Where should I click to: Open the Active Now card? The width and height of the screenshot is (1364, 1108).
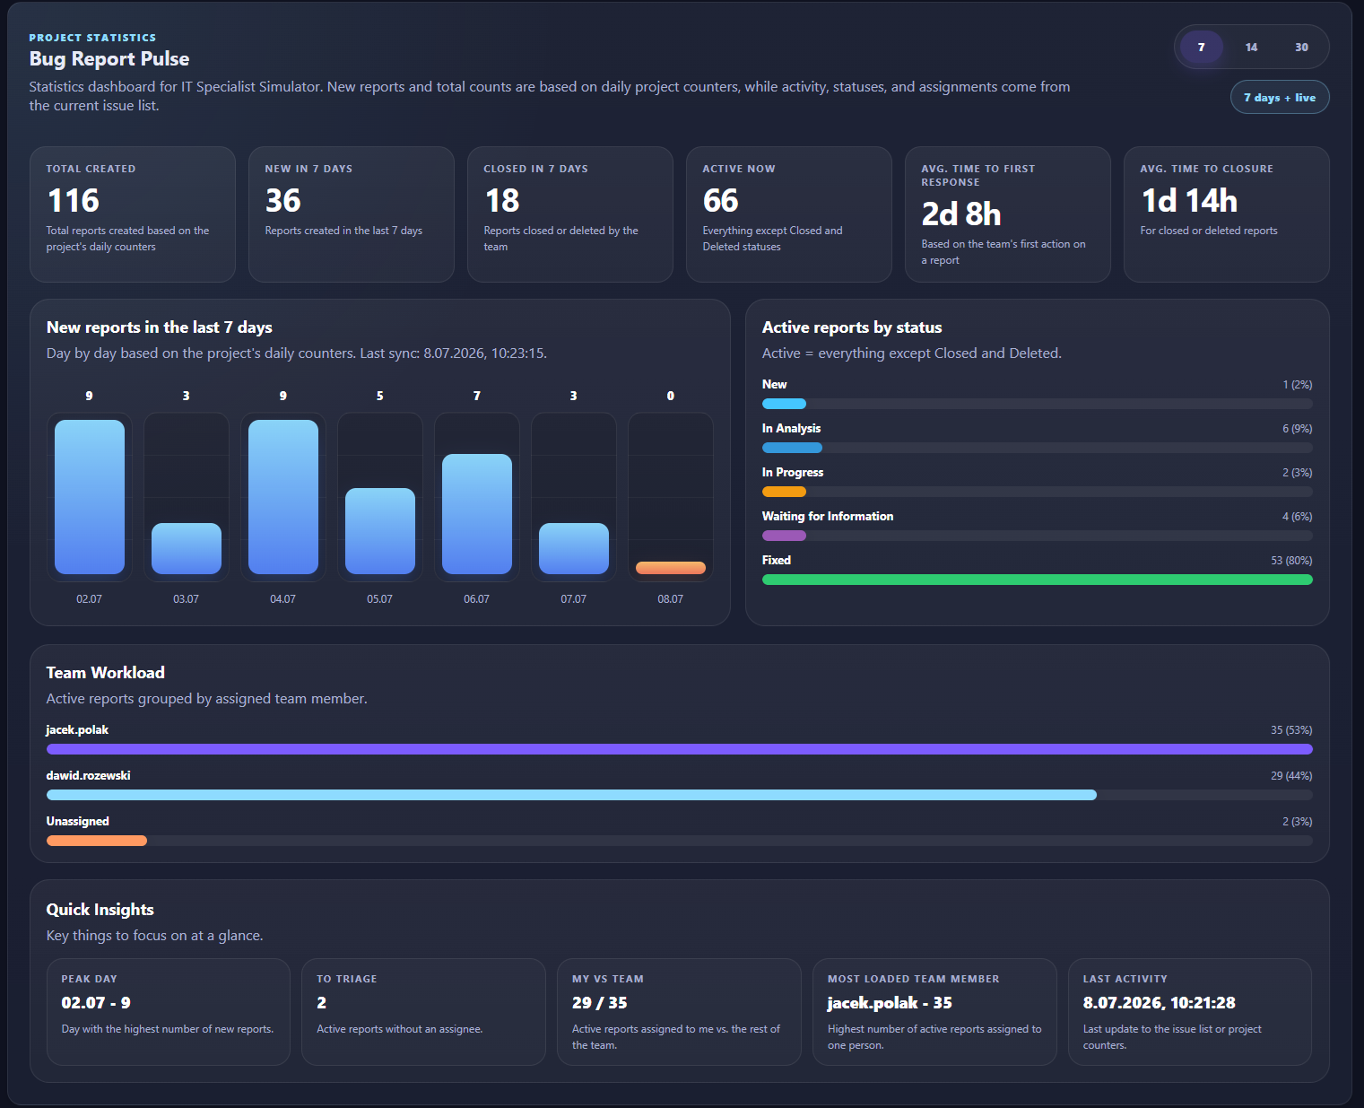[x=789, y=214]
